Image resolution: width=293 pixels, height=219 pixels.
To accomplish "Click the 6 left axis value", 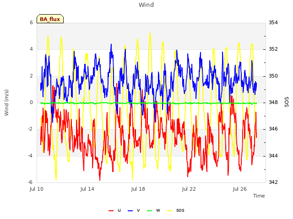I will [x=31, y=22].
